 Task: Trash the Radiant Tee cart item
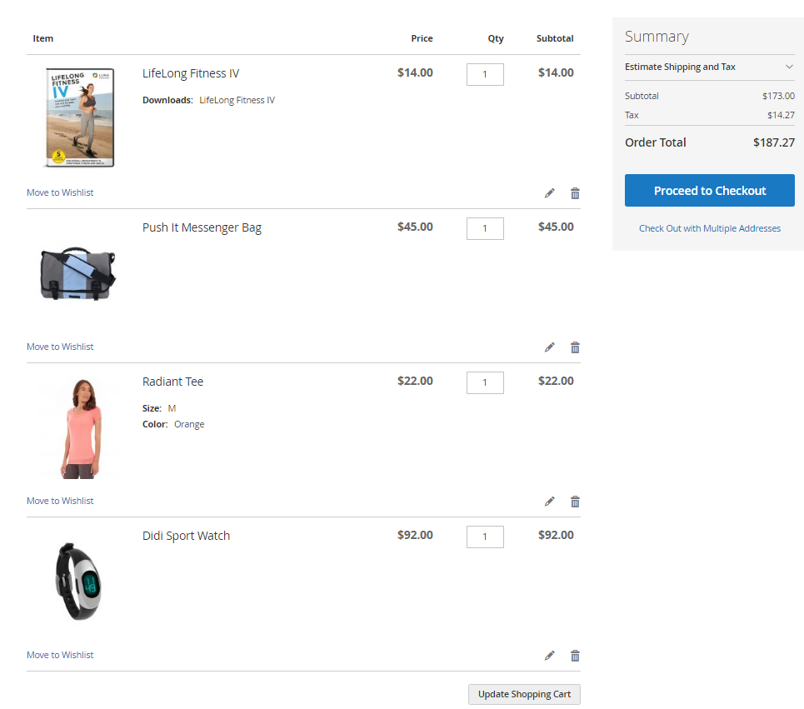click(575, 502)
